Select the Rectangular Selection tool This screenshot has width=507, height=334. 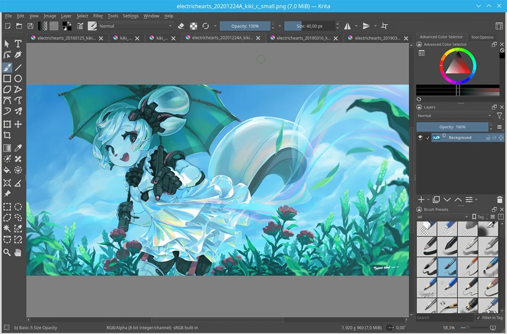tap(7, 206)
